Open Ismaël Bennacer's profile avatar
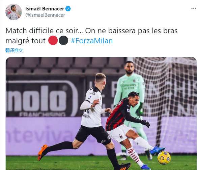The image size is (197, 170). tap(13, 12)
